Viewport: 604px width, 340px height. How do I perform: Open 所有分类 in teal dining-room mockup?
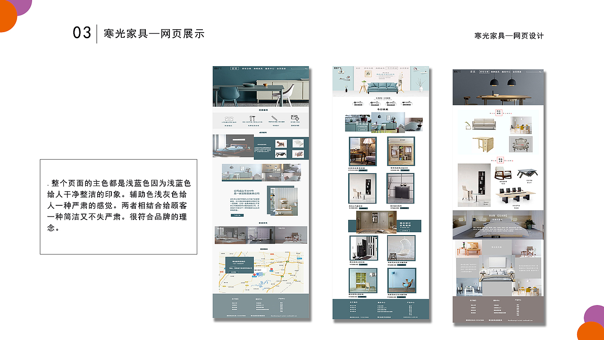coord(246,68)
